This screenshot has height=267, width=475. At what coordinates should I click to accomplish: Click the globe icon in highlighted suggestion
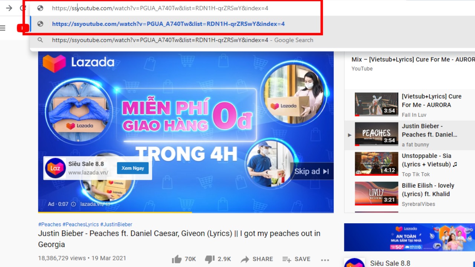40,24
